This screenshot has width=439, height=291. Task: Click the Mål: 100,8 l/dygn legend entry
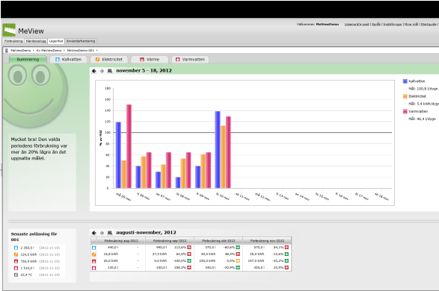423,89
